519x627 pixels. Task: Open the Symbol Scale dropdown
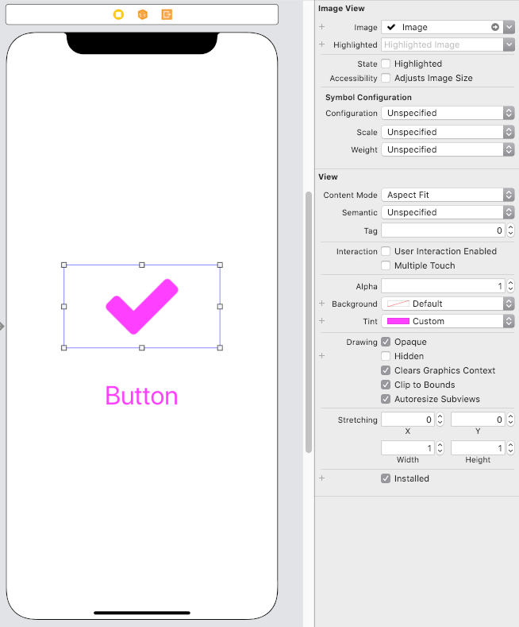[x=448, y=132]
